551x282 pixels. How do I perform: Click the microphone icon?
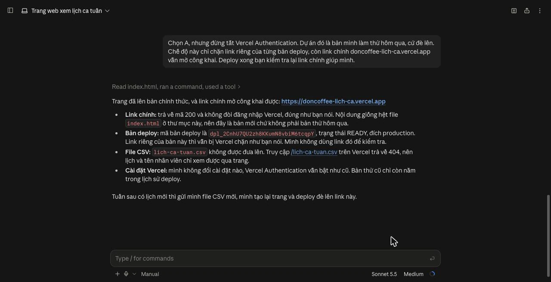click(126, 274)
